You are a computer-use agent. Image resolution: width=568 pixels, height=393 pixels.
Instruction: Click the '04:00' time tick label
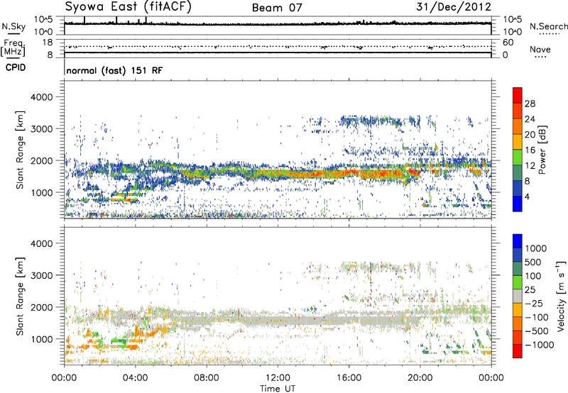pos(135,378)
